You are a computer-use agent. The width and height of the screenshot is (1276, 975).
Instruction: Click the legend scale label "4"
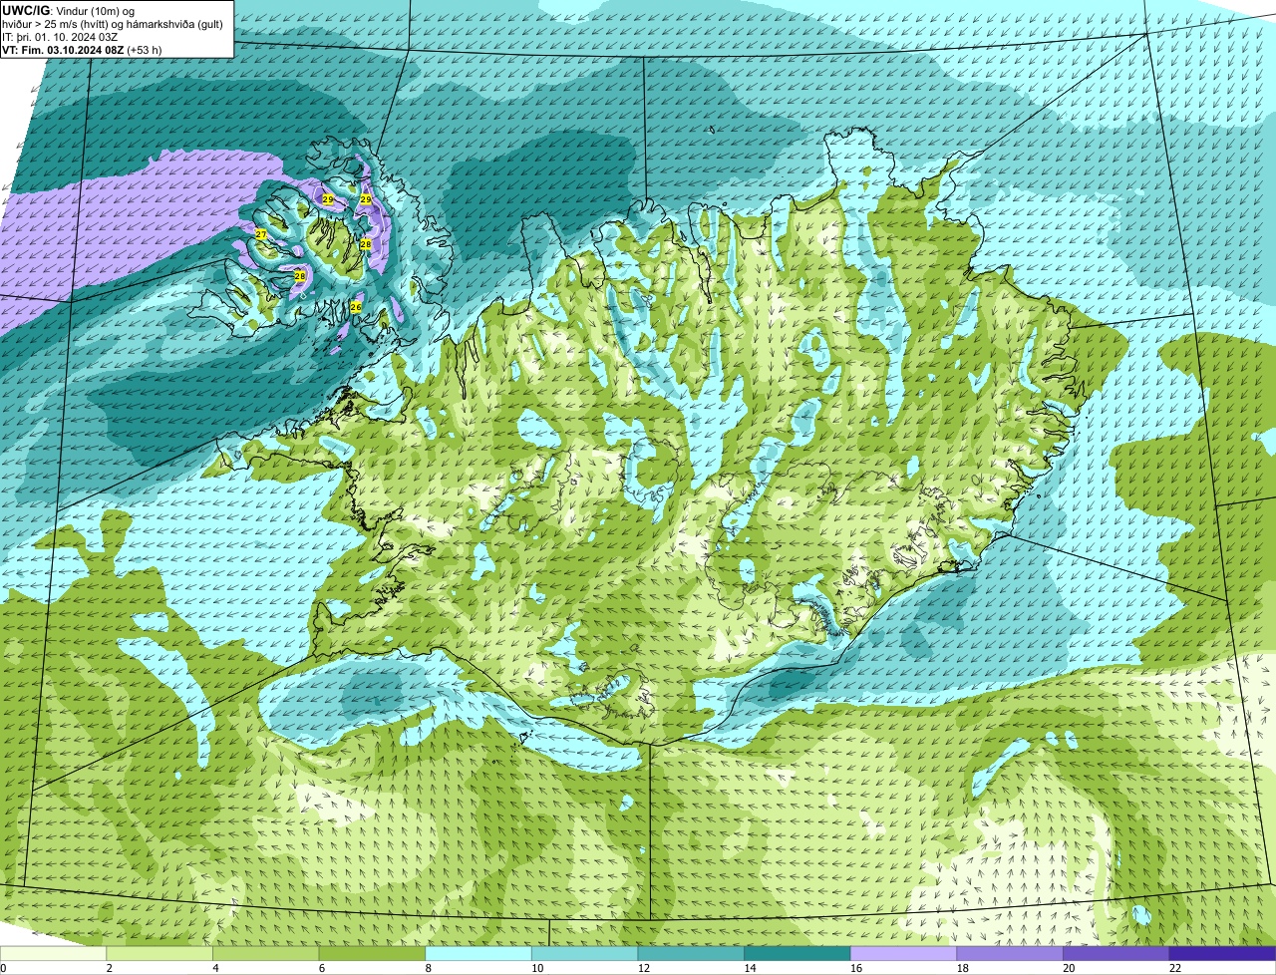[x=215, y=968]
